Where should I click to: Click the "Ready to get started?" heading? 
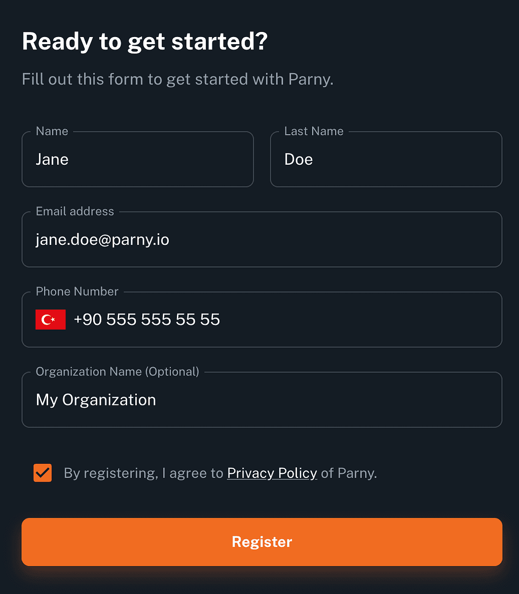[x=145, y=41]
